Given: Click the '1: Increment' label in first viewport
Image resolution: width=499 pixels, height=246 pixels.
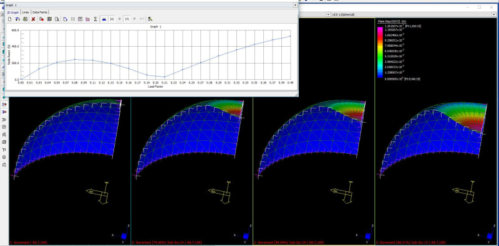Looking at the screenshot, I should pos(28,242).
